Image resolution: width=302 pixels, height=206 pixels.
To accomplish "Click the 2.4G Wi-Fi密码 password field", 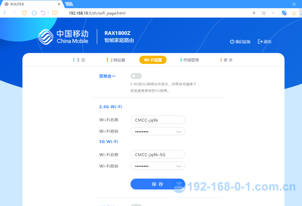I will click(x=158, y=131).
